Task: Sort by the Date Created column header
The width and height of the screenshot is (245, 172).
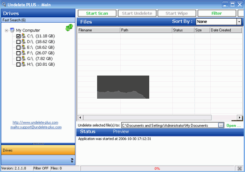Action: pos(226,30)
